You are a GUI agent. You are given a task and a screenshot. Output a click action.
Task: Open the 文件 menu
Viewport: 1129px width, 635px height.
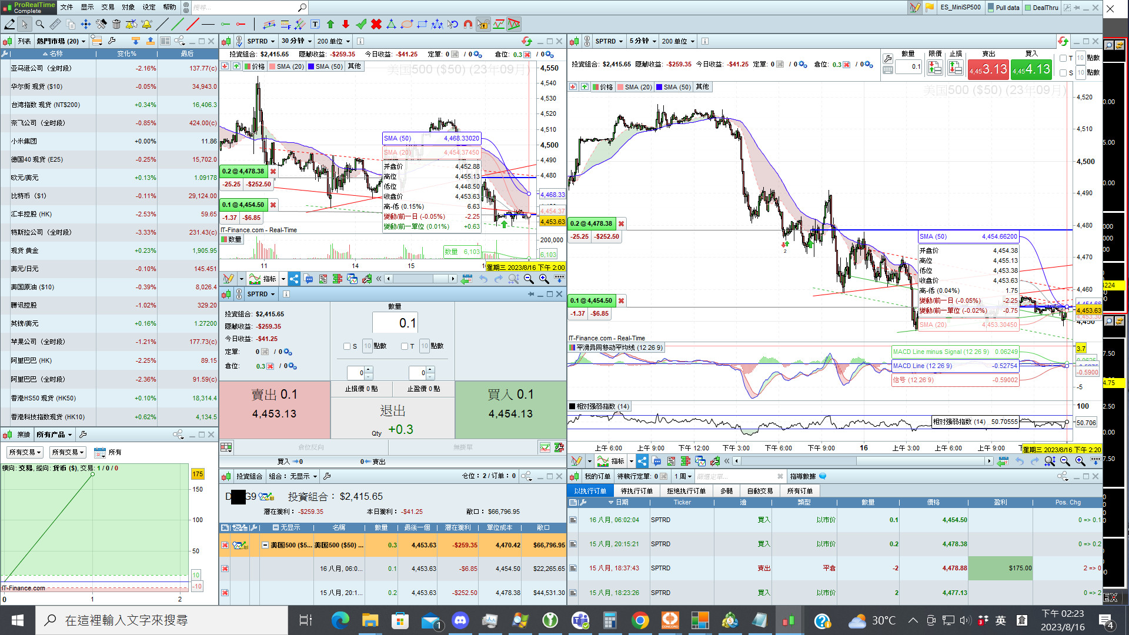pos(66,7)
